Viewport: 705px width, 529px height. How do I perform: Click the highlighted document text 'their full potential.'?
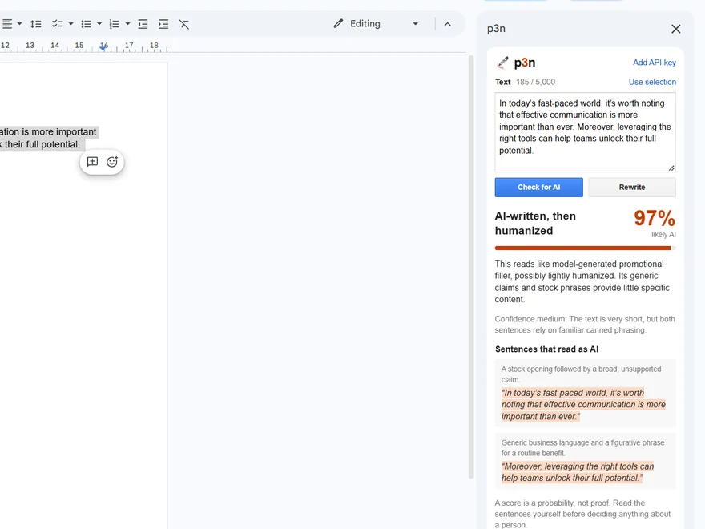[42, 144]
